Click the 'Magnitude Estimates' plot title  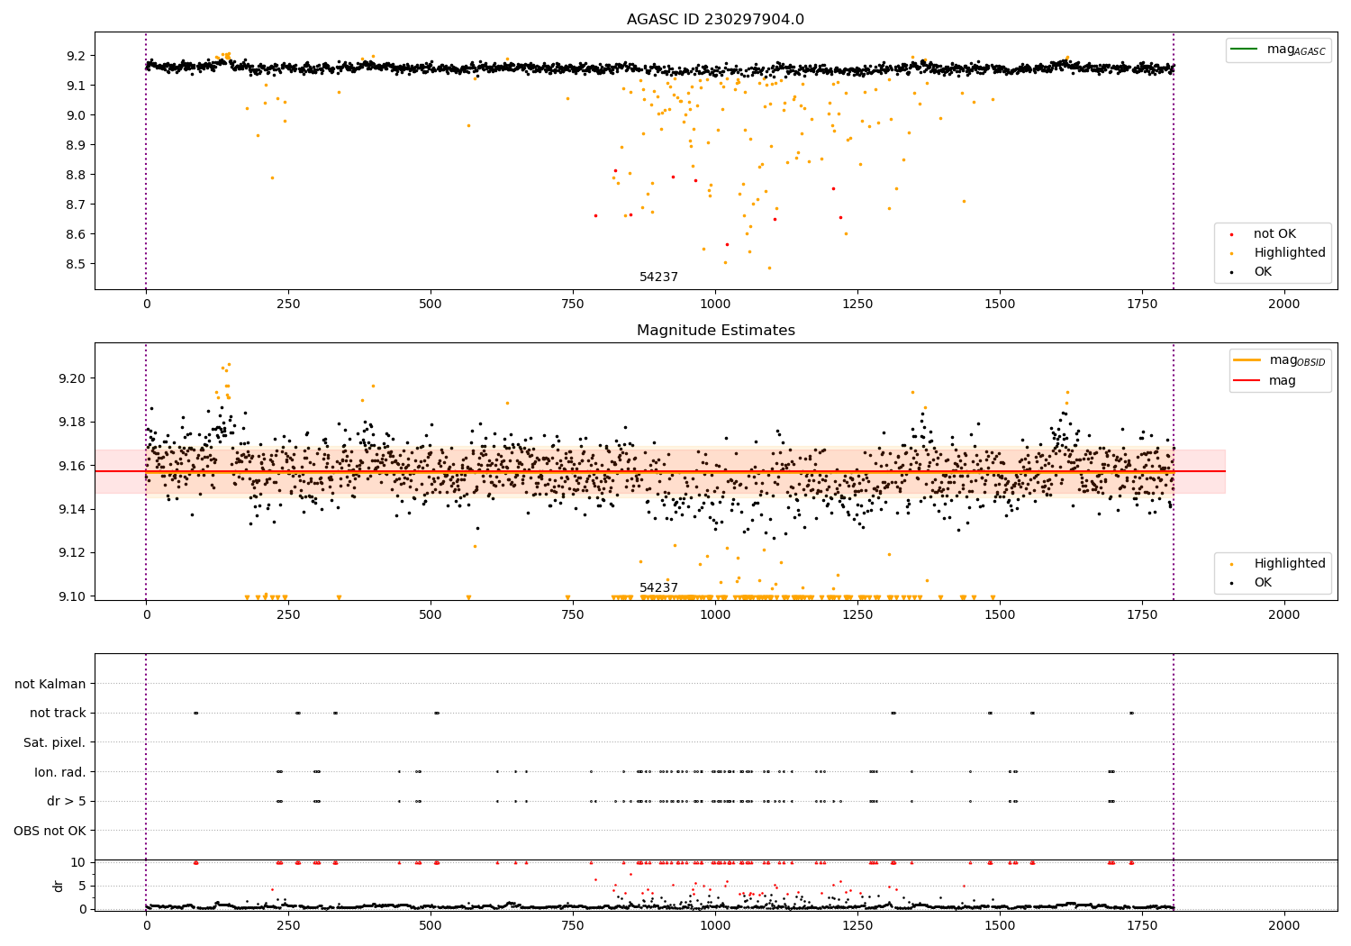[715, 331]
